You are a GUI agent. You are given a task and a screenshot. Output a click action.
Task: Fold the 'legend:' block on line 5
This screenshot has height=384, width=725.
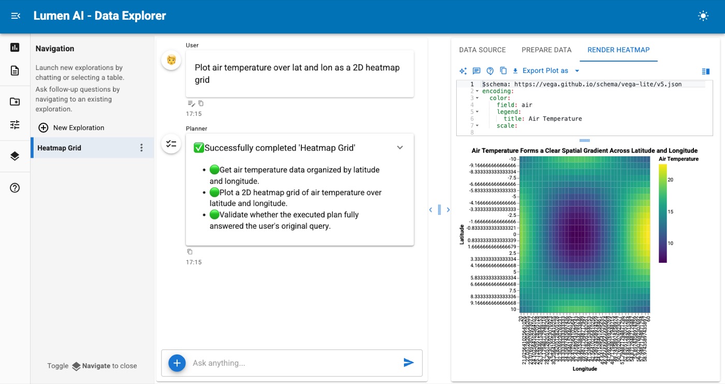[477, 112]
